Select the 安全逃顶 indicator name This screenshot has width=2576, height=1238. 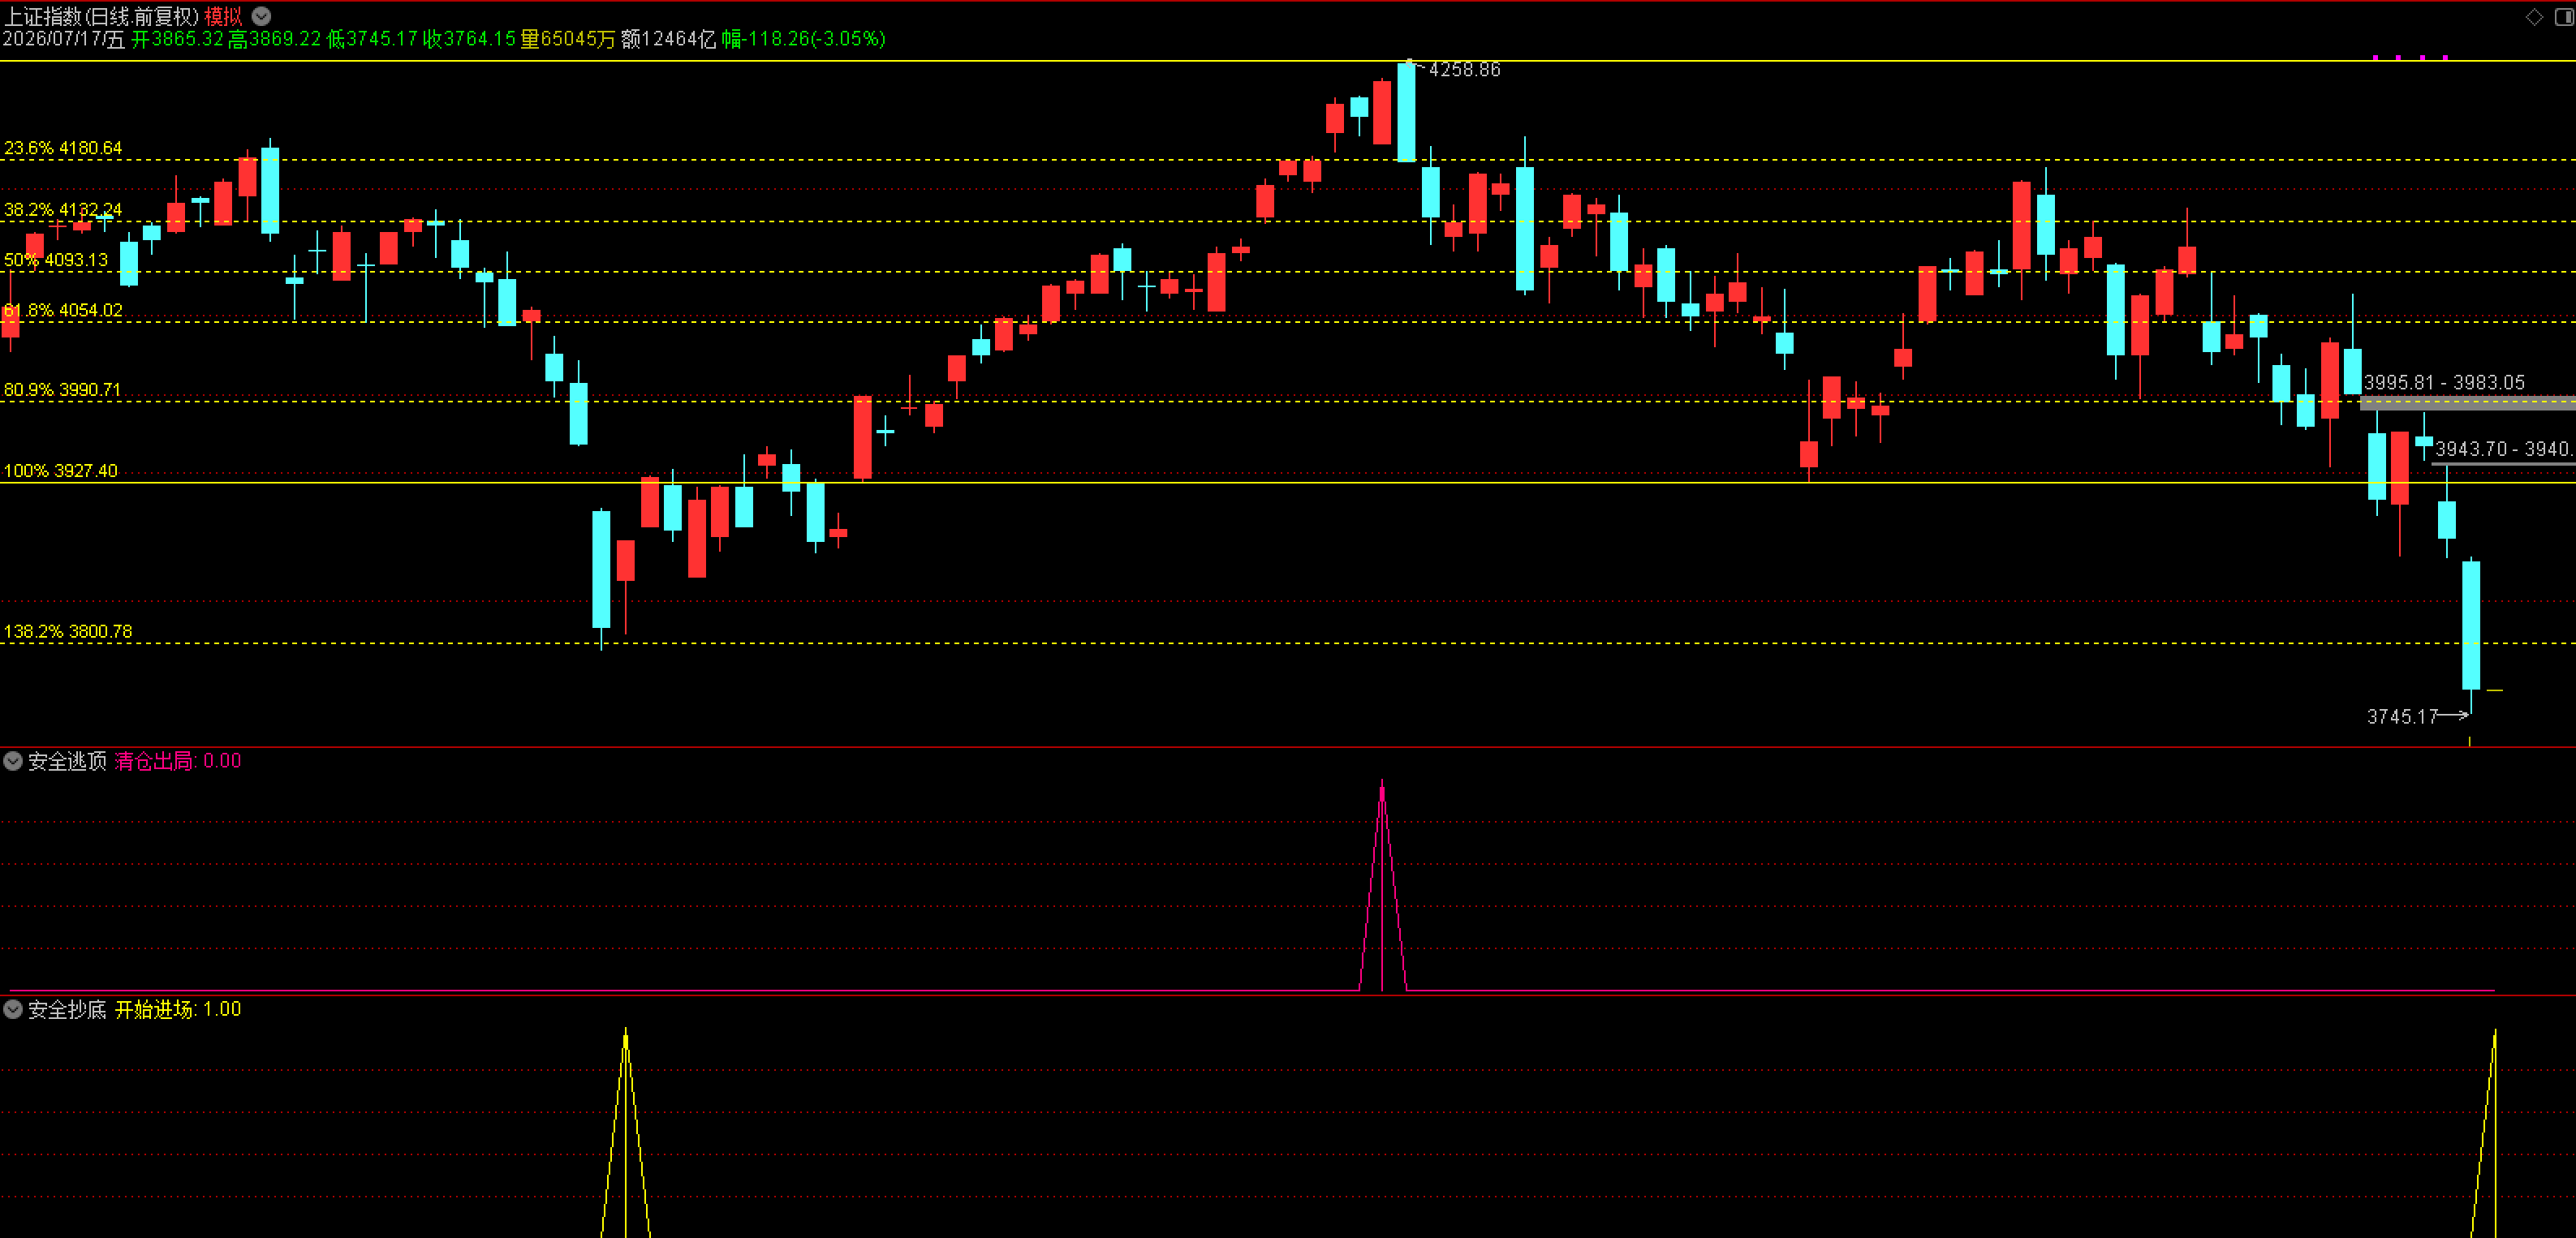[67, 761]
